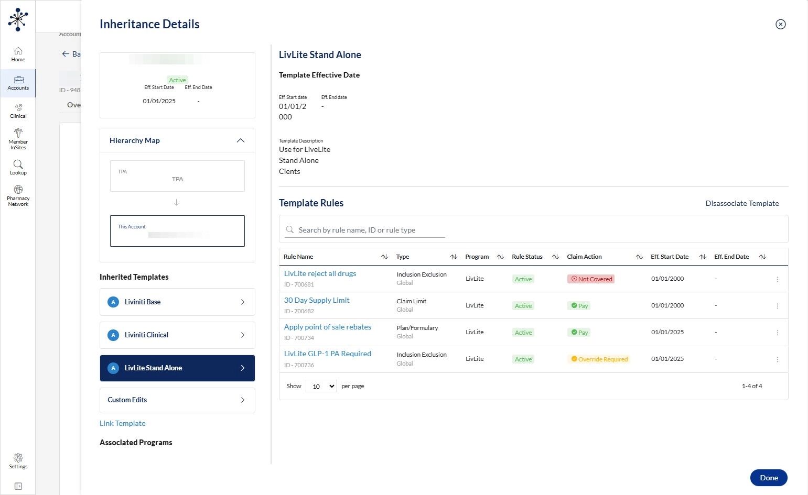Select the Liviniti Clinical template
808x495 pixels.
tap(177, 335)
